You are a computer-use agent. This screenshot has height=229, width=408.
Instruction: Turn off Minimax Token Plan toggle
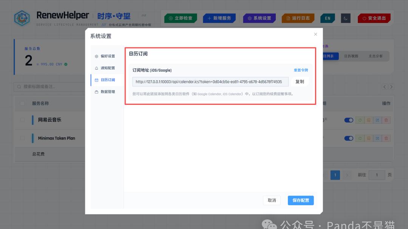(x=348, y=138)
